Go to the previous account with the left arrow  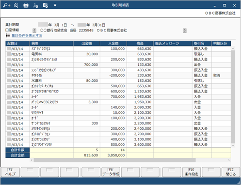[34, 31]
